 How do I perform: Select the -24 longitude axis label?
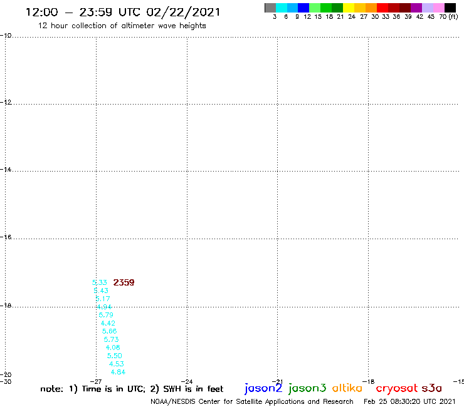(x=187, y=382)
